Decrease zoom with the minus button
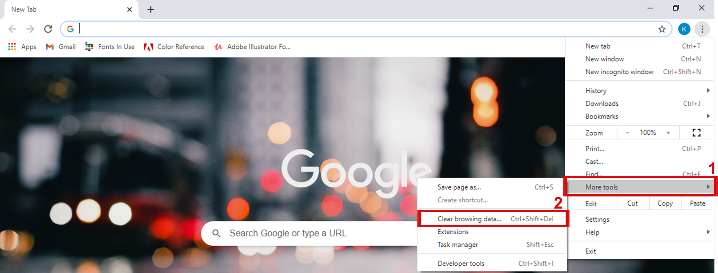718x273 pixels. [627, 133]
